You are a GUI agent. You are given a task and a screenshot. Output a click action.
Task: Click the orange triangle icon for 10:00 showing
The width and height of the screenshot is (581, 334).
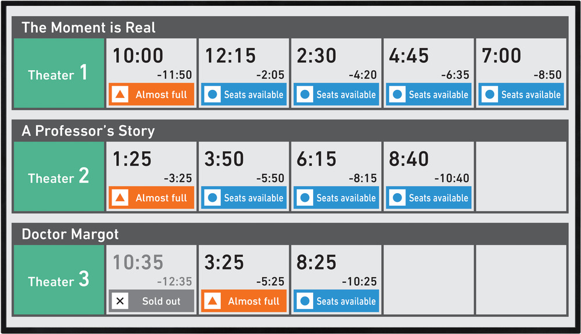tap(120, 95)
